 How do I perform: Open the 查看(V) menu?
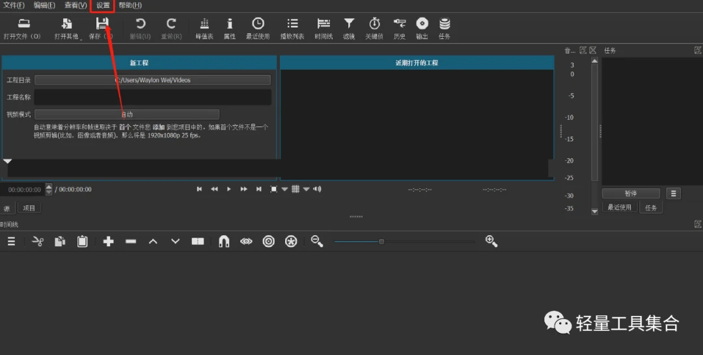(76, 5)
